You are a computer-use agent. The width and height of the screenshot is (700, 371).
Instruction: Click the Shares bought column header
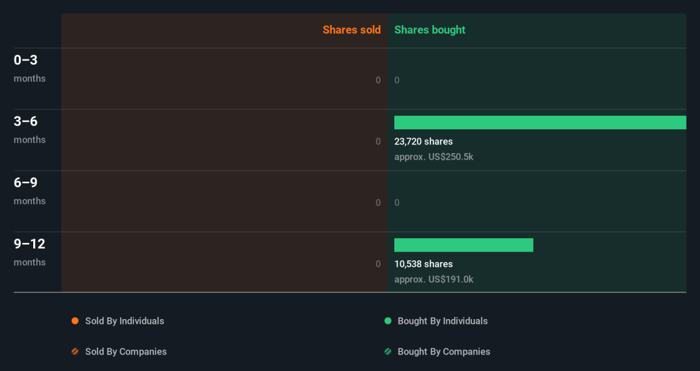point(430,30)
